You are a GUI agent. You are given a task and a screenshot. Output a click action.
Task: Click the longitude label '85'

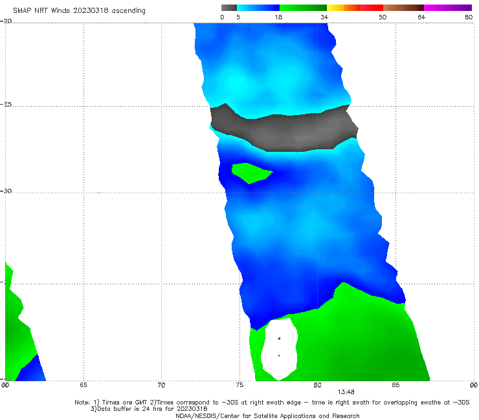395,385
